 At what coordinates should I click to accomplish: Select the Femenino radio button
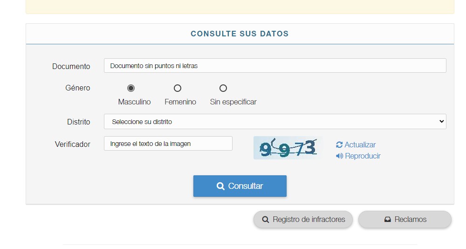click(x=178, y=88)
